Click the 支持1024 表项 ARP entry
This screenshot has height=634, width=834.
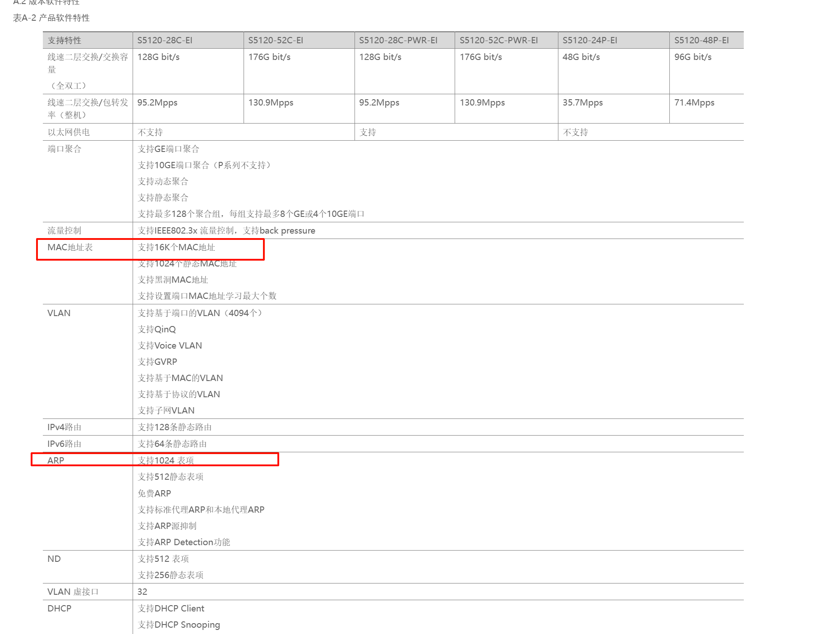point(166,460)
